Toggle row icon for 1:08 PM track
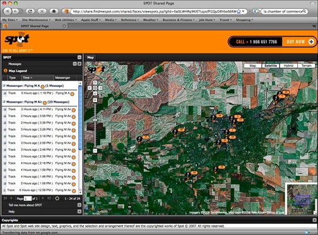318x235 pixels. pos(4,183)
